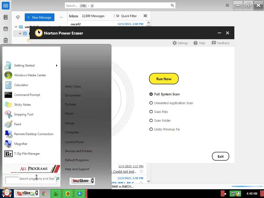Screen dimensions: 264x198
Task: Launch 7-Zip File Manager from Start menu
Action: [31, 154]
